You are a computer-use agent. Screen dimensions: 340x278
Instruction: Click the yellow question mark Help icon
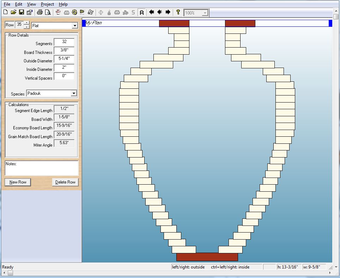178,12
